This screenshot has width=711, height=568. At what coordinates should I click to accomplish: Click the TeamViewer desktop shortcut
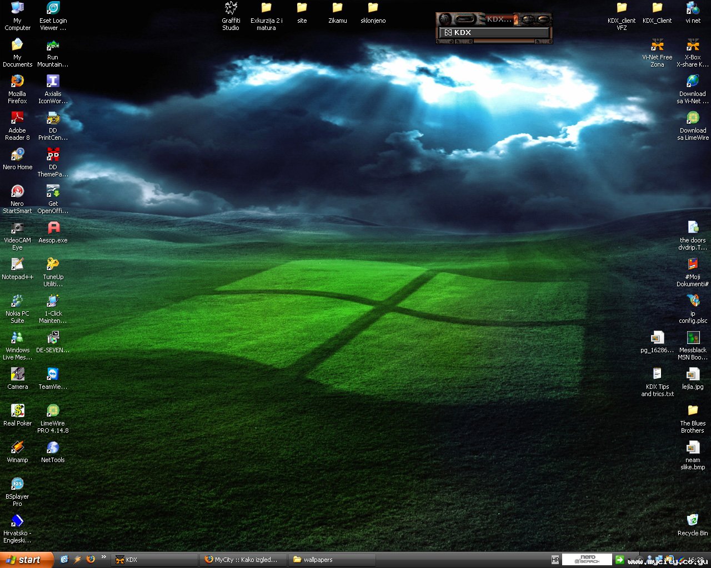coord(53,378)
